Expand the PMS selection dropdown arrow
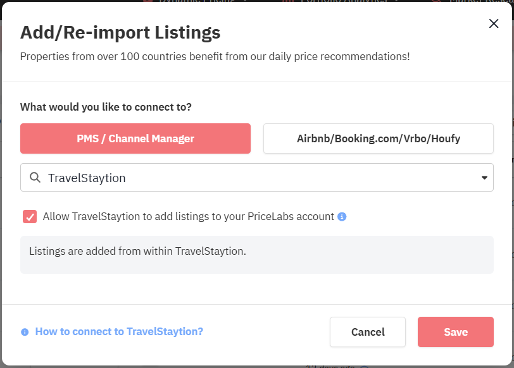The height and width of the screenshot is (368, 514). click(x=484, y=178)
